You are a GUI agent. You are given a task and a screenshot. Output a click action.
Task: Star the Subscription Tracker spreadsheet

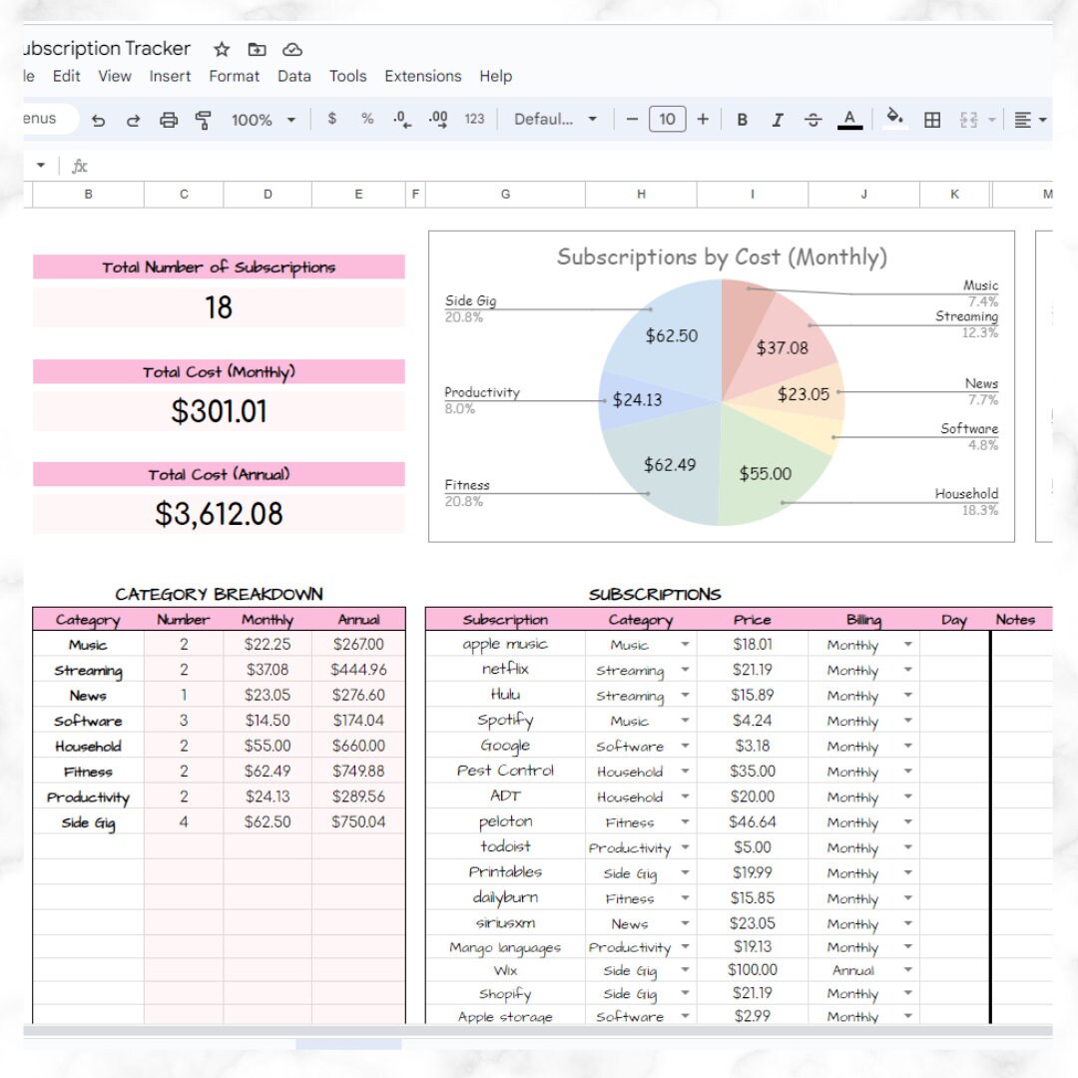[222, 49]
